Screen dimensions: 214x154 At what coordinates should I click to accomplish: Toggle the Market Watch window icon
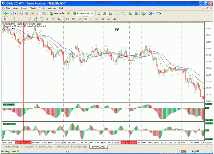coord(21,13)
